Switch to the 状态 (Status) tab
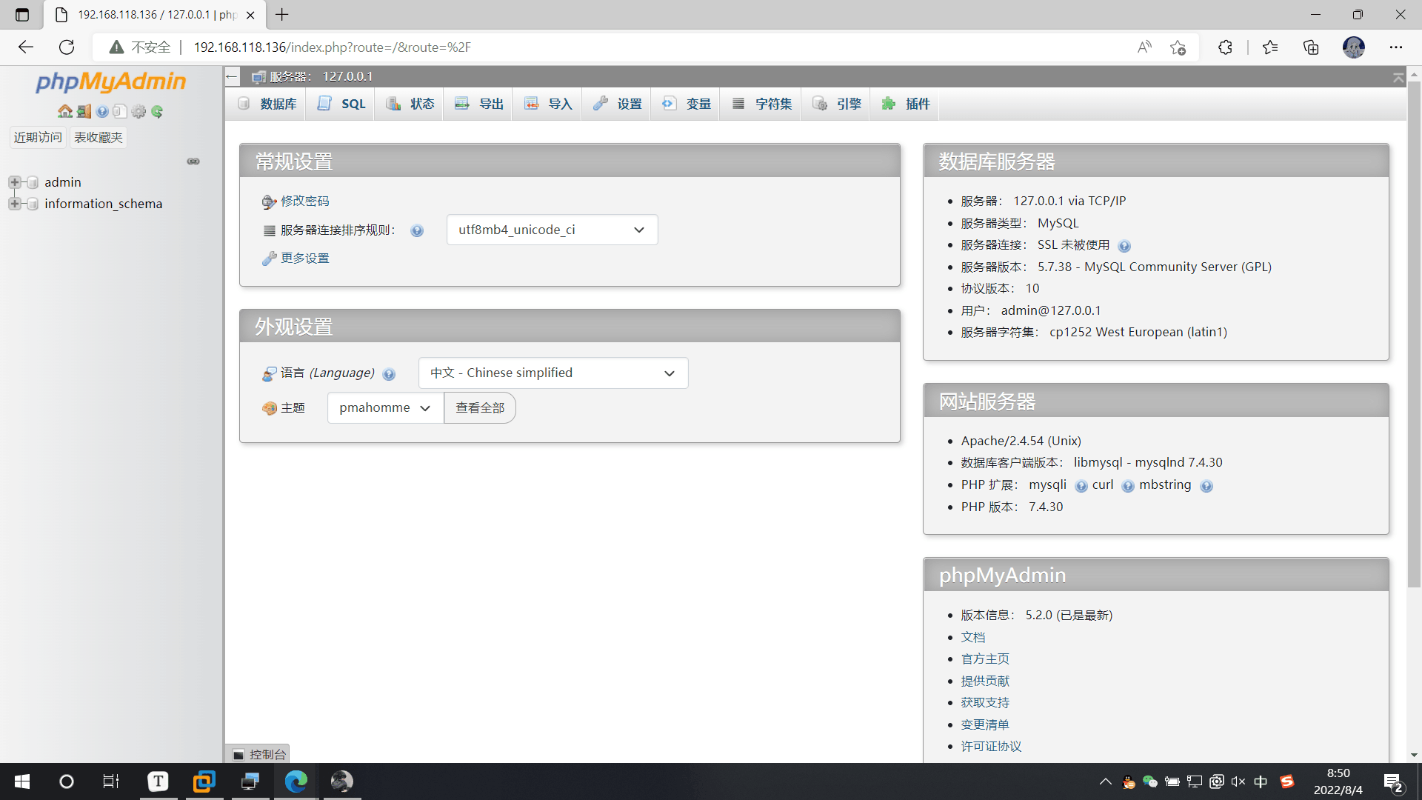 [410, 104]
